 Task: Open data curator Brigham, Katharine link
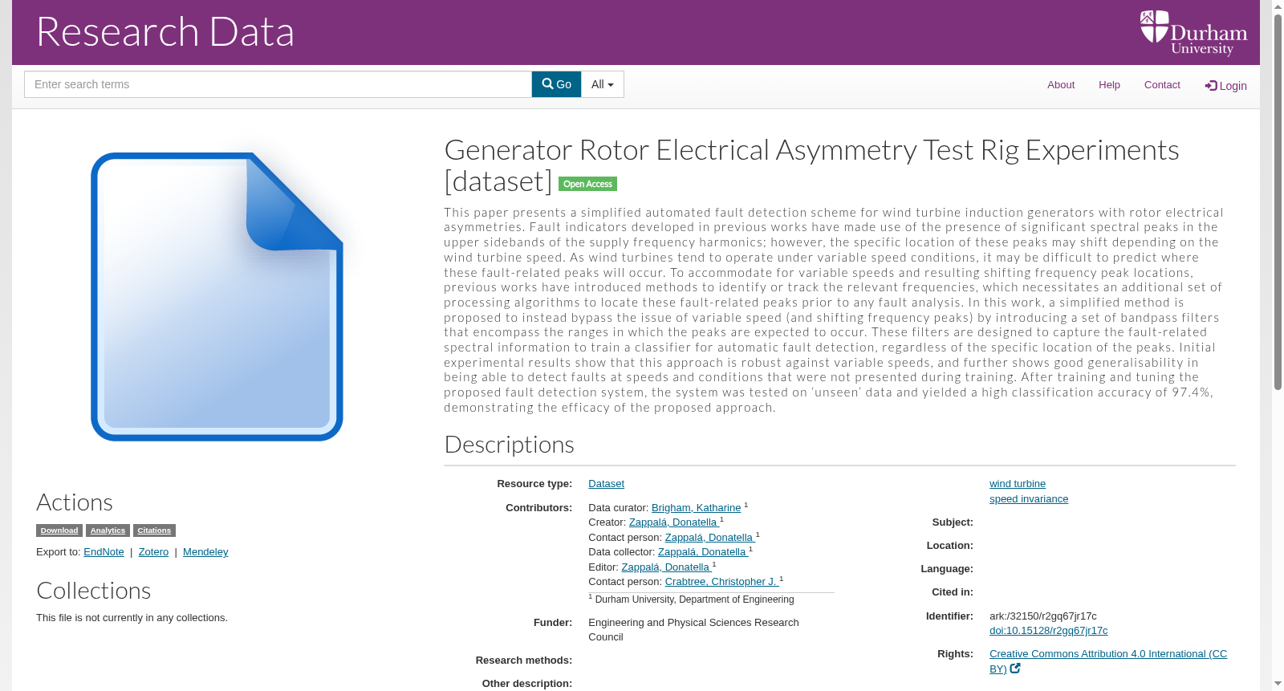(696, 508)
